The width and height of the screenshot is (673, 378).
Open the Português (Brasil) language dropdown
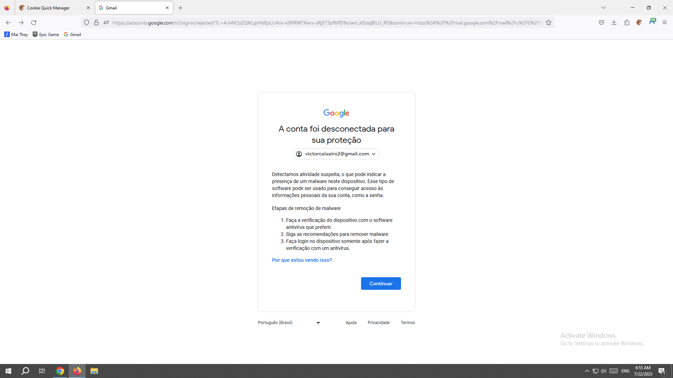point(289,323)
